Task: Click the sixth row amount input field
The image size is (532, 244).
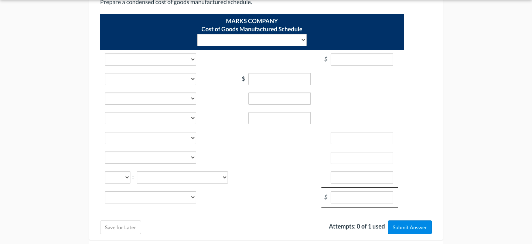Action: click(362, 158)
